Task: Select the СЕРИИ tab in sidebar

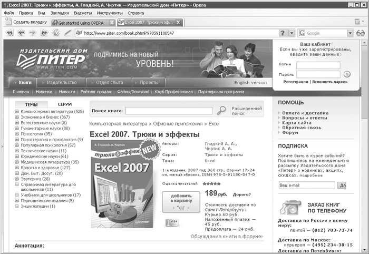Action: click(x=65, y=104)
